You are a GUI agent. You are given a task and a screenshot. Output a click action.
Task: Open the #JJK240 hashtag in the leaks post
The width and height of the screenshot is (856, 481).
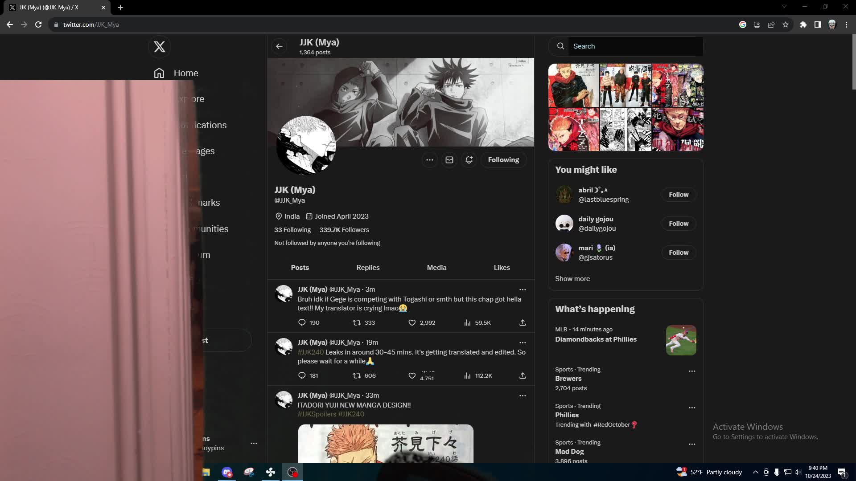[x=311, y=352]
